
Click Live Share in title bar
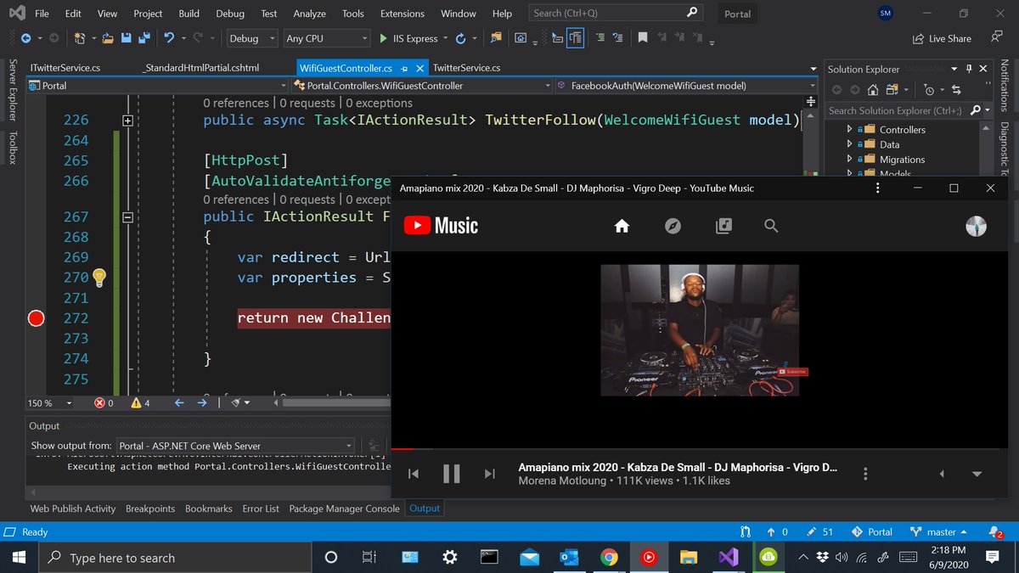942,38
